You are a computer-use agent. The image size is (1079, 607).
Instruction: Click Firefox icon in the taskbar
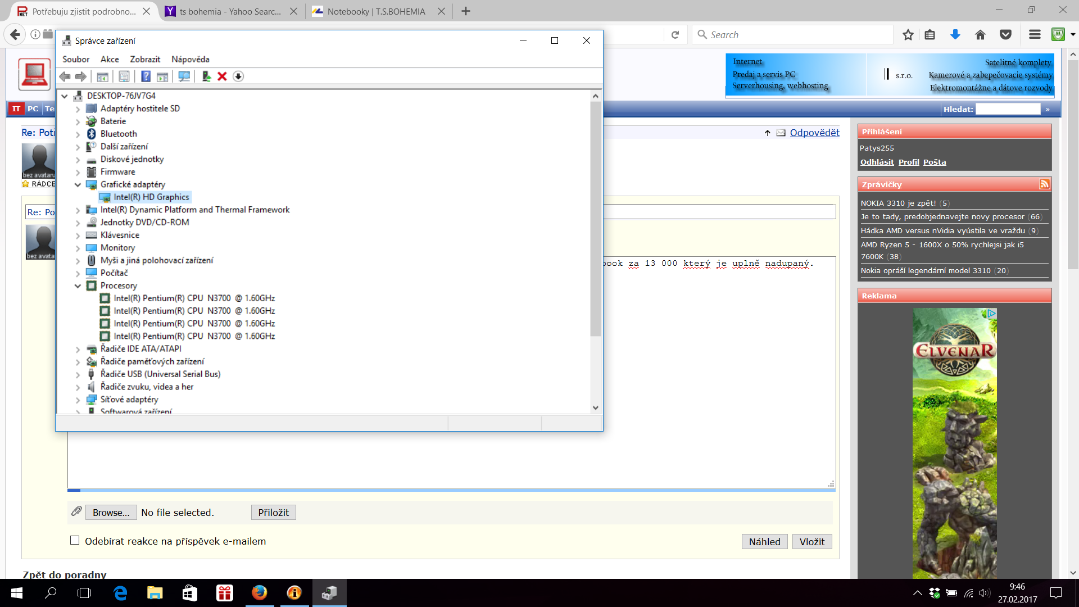pos(259,592)
